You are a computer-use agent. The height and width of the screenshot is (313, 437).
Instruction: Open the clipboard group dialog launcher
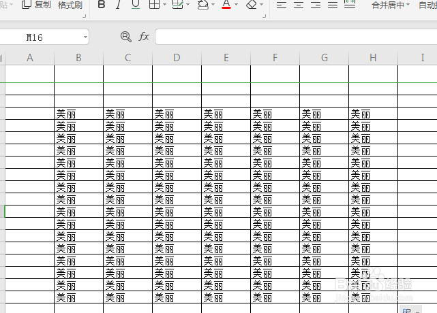click(84, 16)
